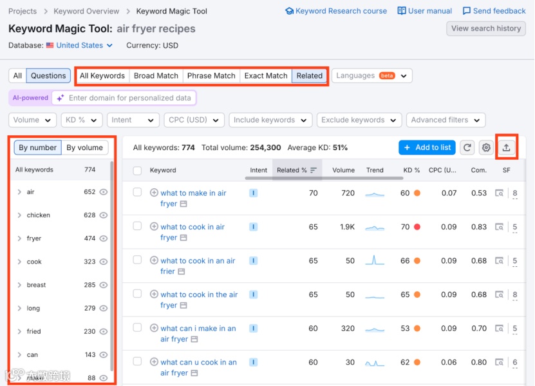Switch to the Questions tab
Screen dimensions: 535x386
48,75
